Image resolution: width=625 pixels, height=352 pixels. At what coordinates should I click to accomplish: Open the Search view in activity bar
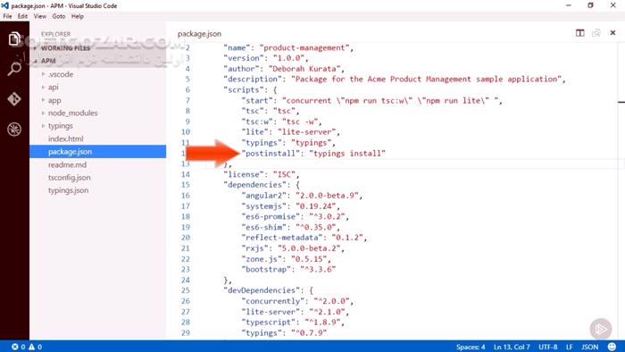14,69
